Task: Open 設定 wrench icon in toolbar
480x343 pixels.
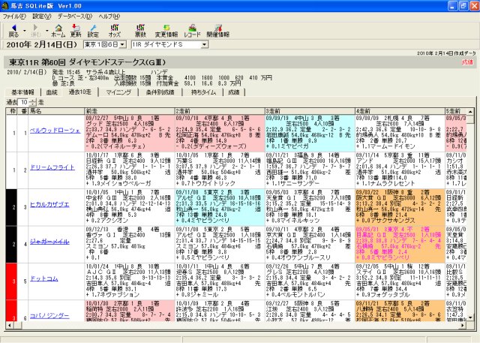Action: coord(93,28)
